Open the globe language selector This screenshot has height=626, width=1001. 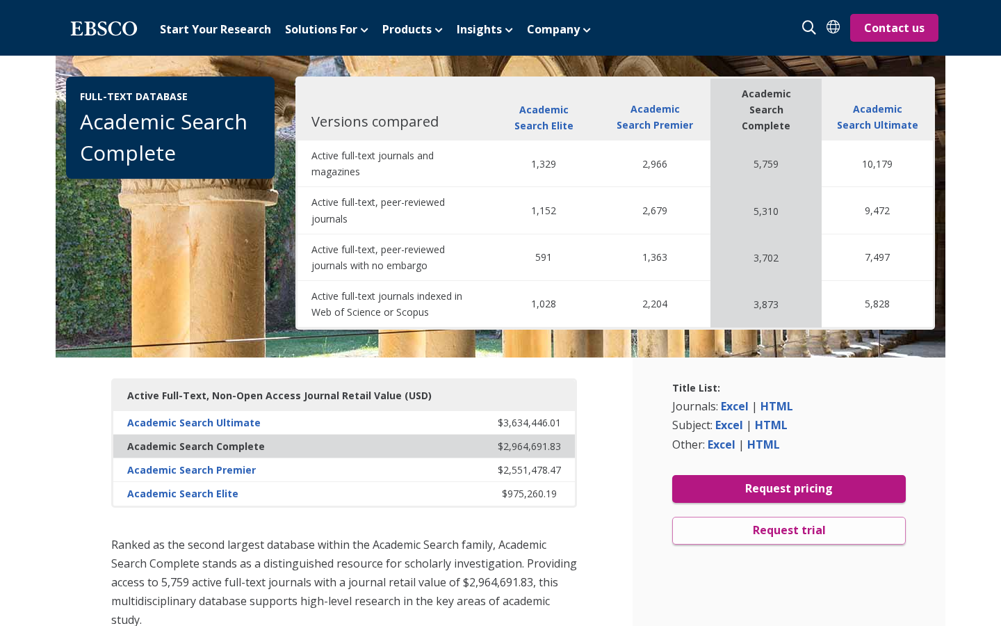coord(833,27)
